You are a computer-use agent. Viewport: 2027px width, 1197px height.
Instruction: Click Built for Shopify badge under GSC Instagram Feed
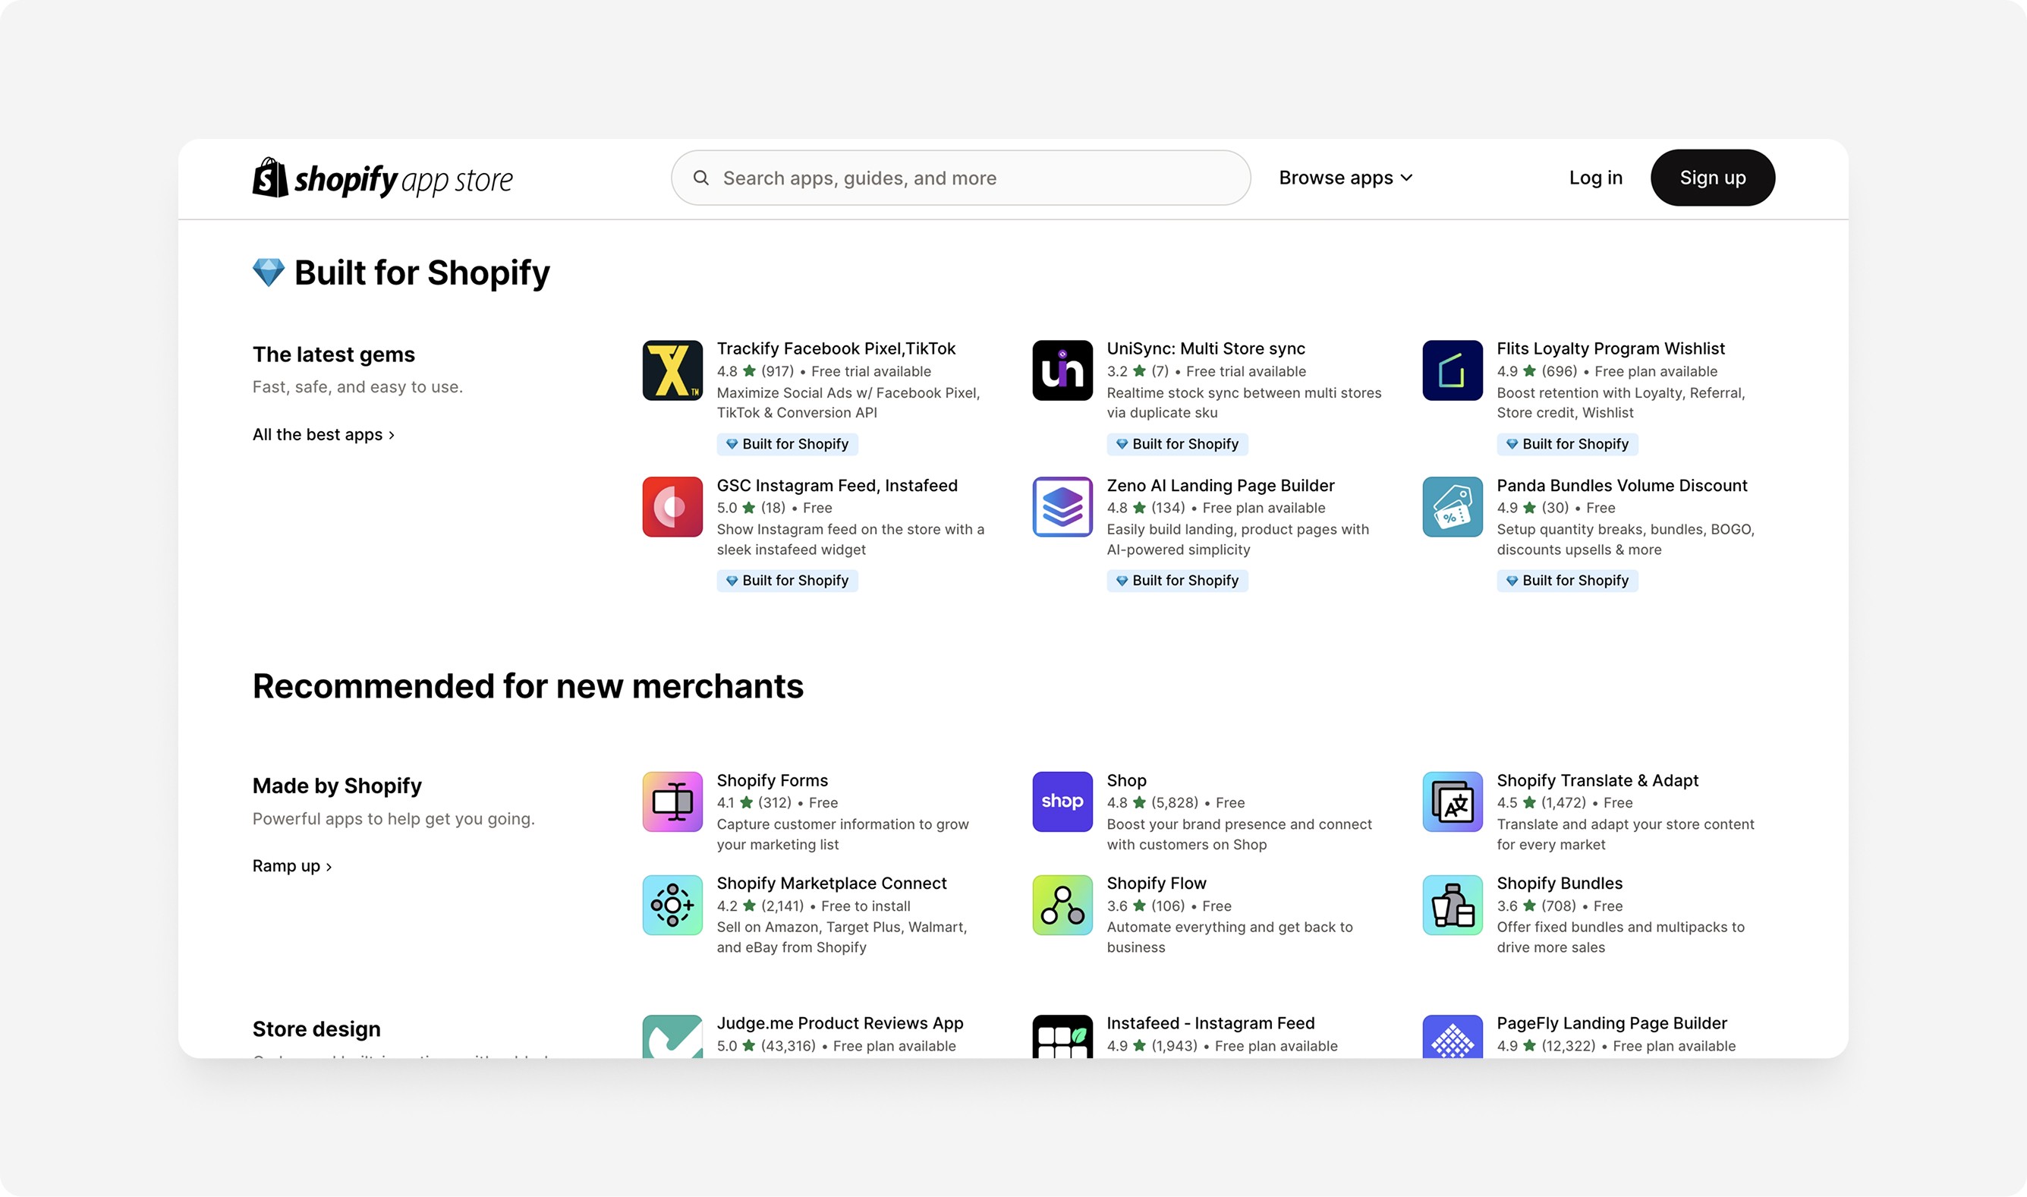[787, 581]
